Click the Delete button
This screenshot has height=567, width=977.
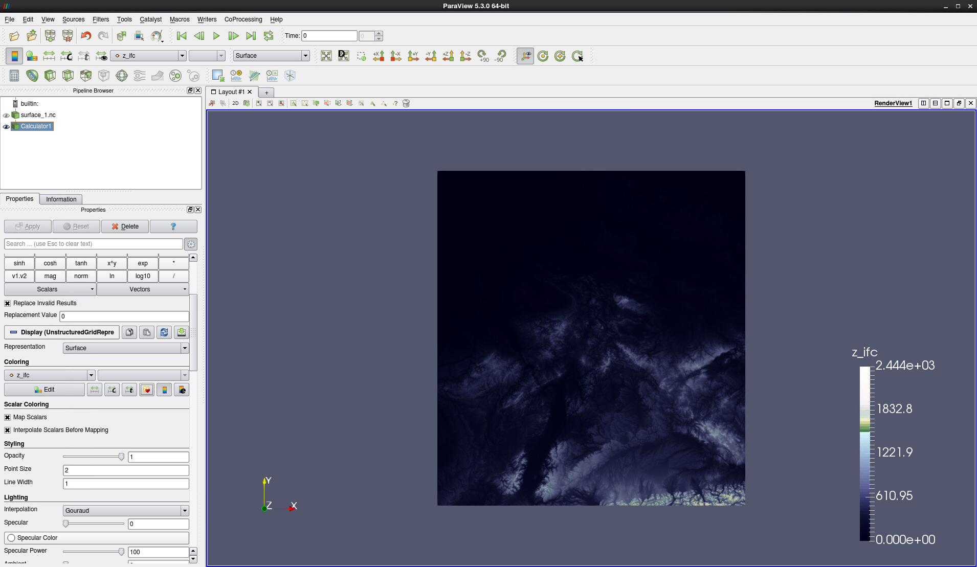pos(125,226)
